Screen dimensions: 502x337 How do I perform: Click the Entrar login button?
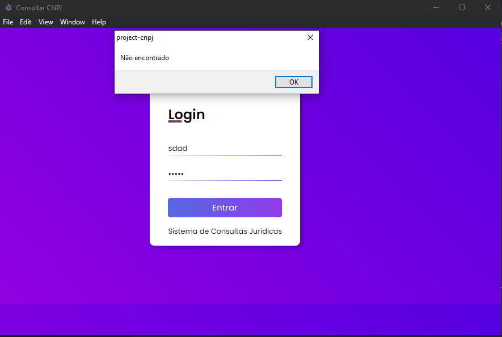(x=225, y=208)
